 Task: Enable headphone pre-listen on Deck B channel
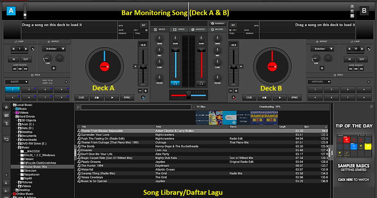pyautogui.click(x=201, y=83)
